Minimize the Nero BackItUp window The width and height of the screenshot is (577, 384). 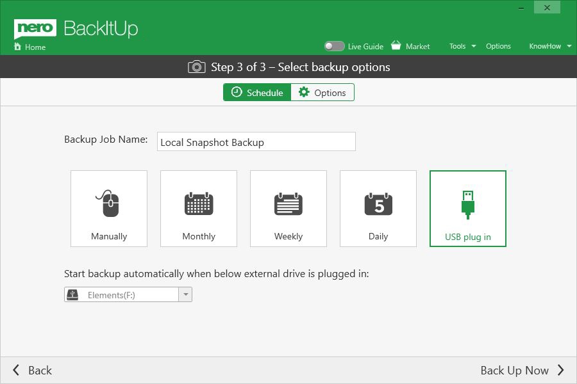(521, 8)
